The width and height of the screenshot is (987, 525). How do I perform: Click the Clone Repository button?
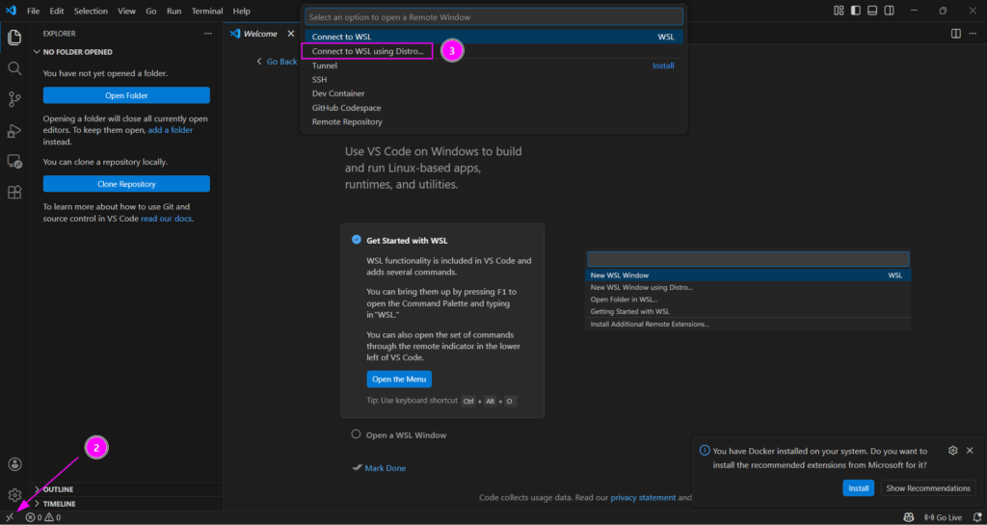click(126, 184)
